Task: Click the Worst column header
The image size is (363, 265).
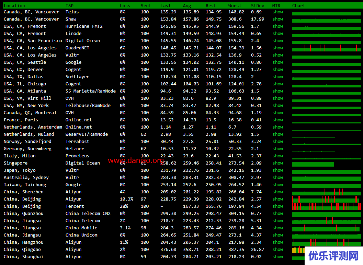Action: pyautogui.click(x=235, y=5)
